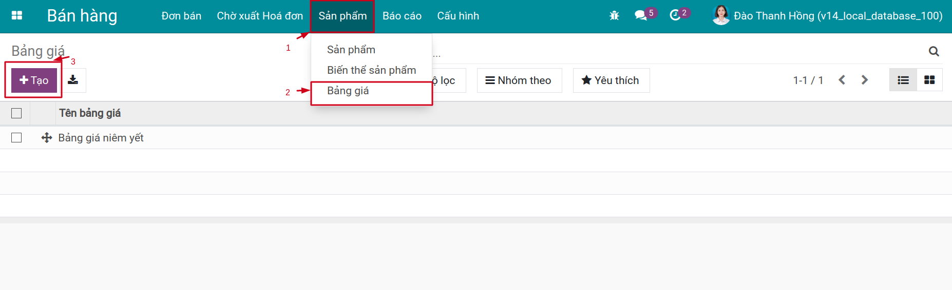Expand the Yêu thích dropdown
This screenshot has width=952, height=290.
pos(611,80)
